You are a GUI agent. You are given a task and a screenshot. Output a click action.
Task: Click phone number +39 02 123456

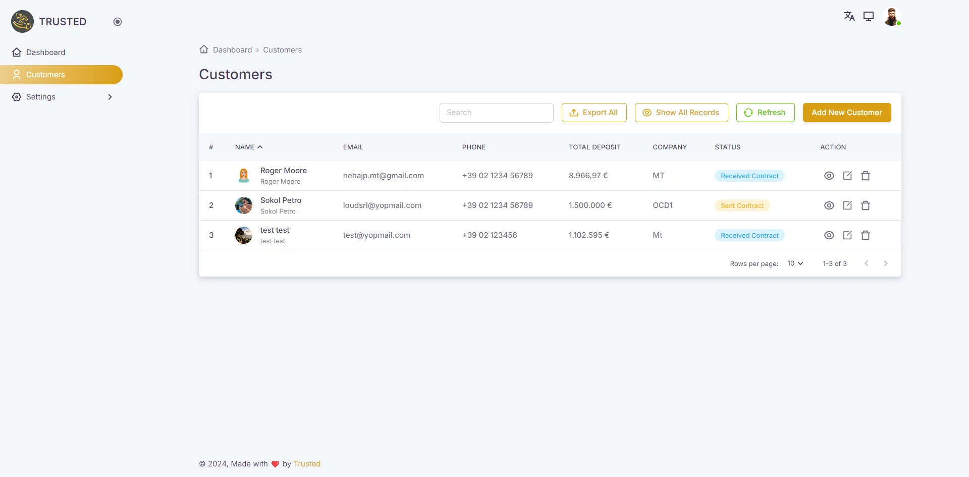tap(490, 235)
